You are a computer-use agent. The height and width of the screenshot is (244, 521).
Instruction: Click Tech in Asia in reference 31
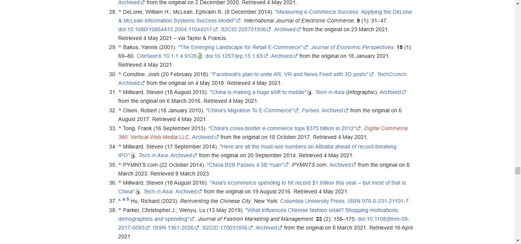330,92
